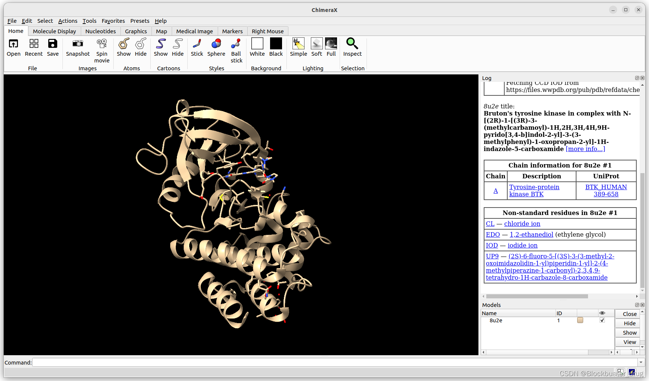Viewport: 649px width, 381px height.
Task: Open the Presets menu
Action: 140,21
